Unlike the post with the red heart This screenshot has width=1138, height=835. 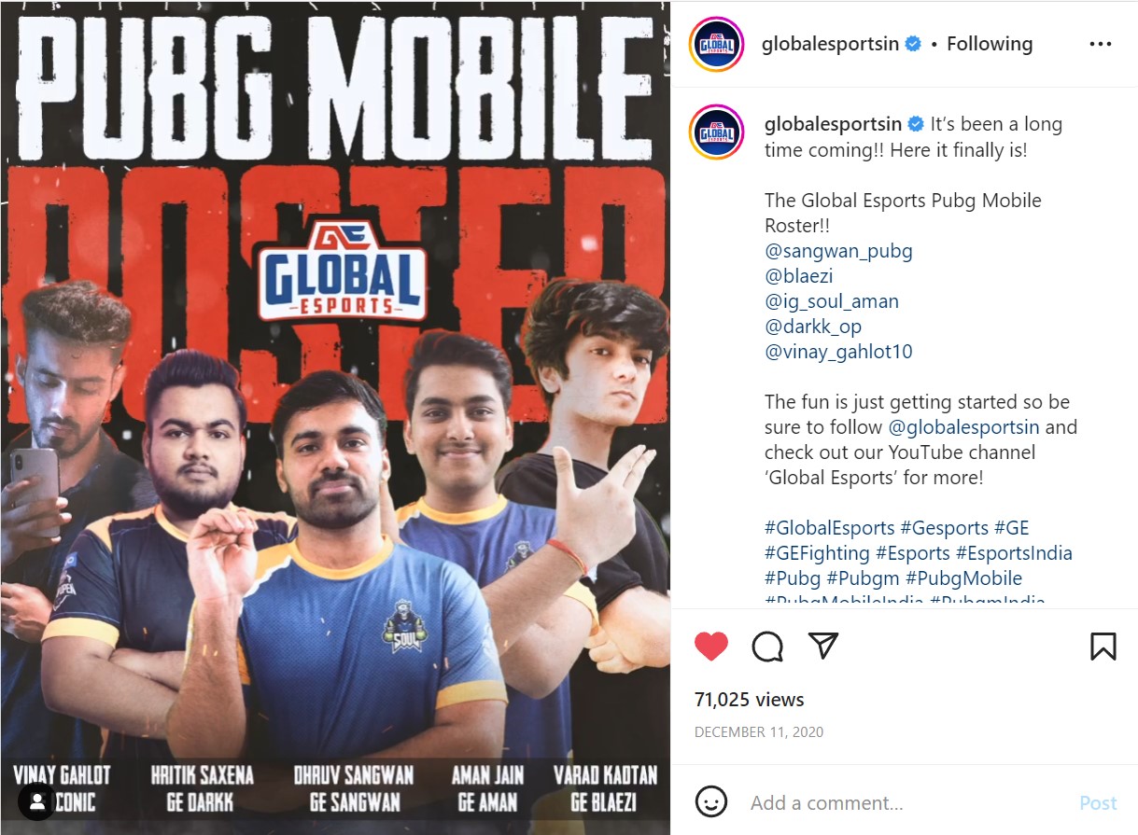coord(711,646)
